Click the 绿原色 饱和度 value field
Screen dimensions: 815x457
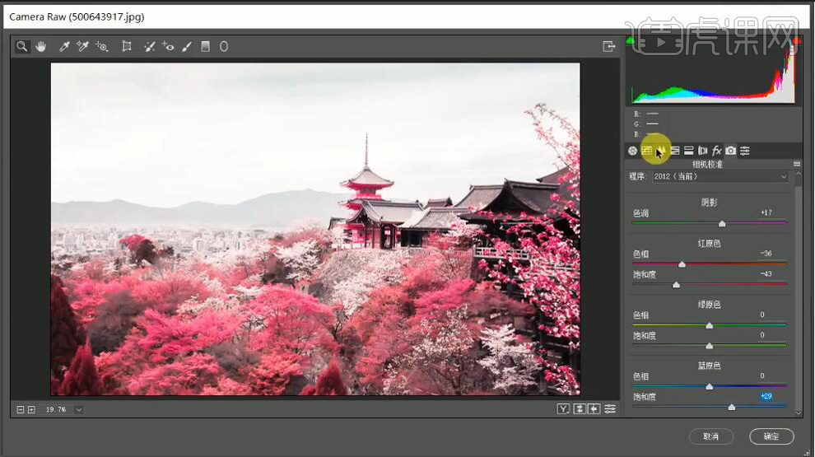[762, 335]
